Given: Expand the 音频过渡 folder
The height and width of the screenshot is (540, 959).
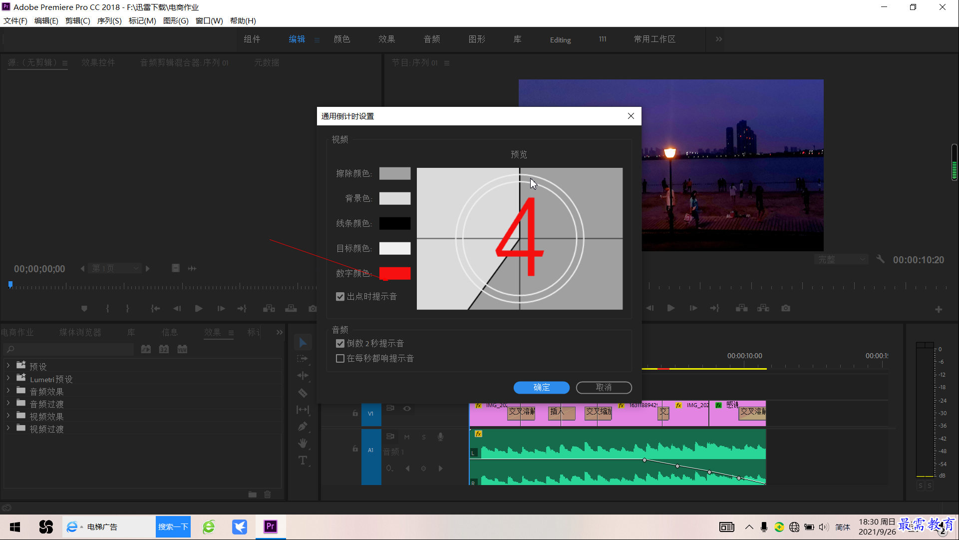Looking at the screenshot, I should point(8,403).
